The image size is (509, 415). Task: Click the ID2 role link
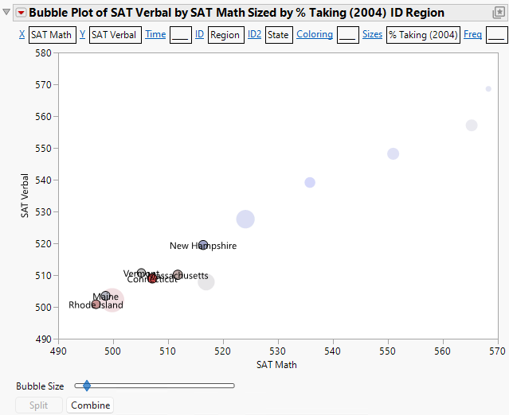(x=254, y=35)
